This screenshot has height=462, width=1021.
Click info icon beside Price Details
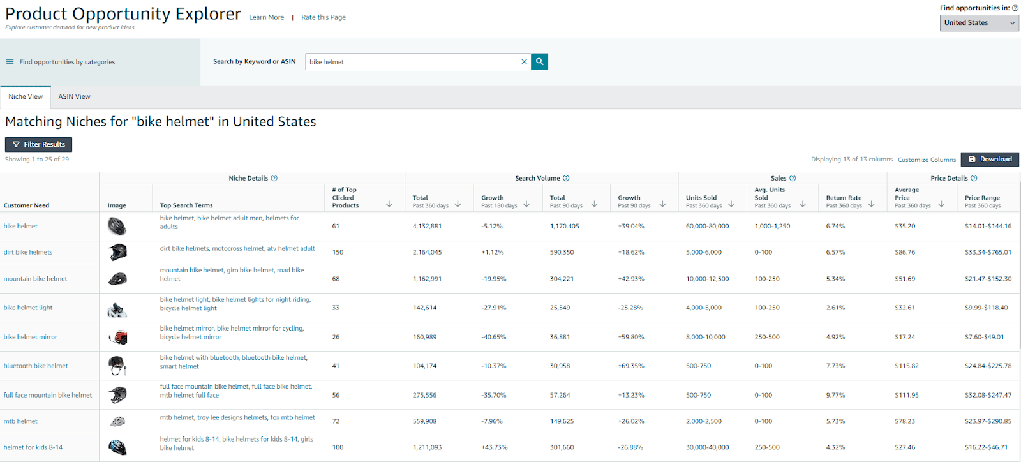coord(974,178)
